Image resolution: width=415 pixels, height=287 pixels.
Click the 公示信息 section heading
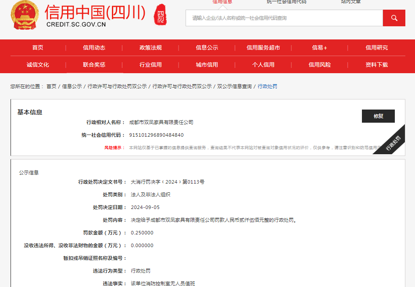[x=29, y=173]
